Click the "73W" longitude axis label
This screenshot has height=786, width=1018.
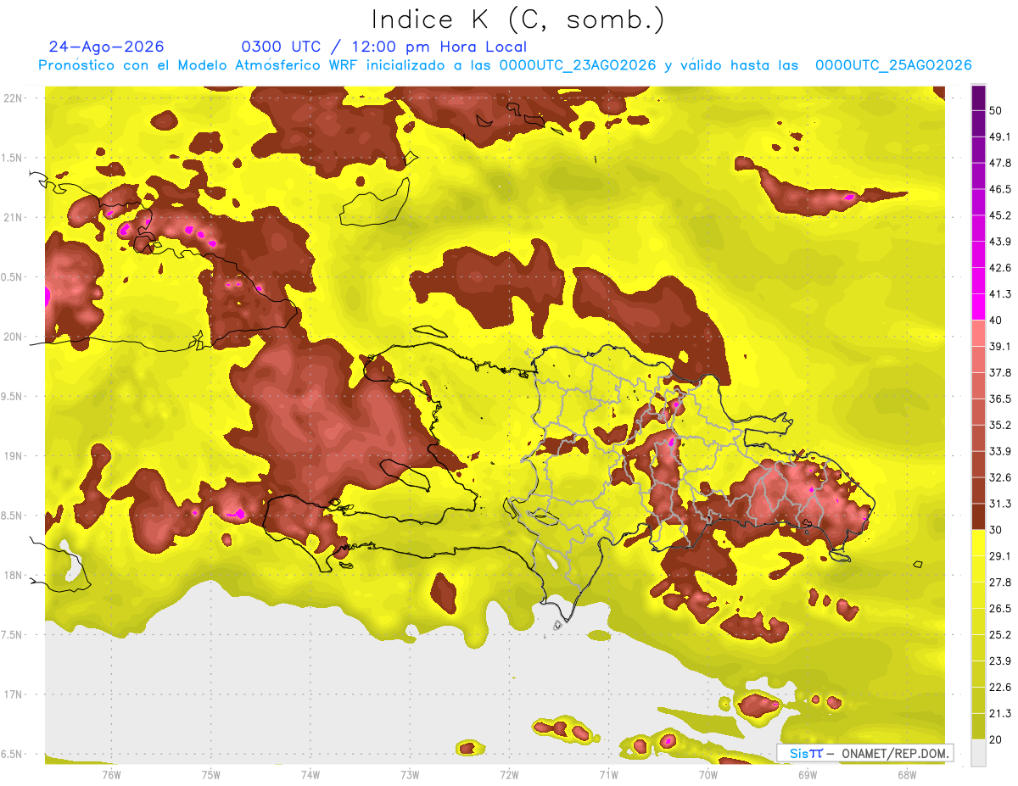pos(410,774)
